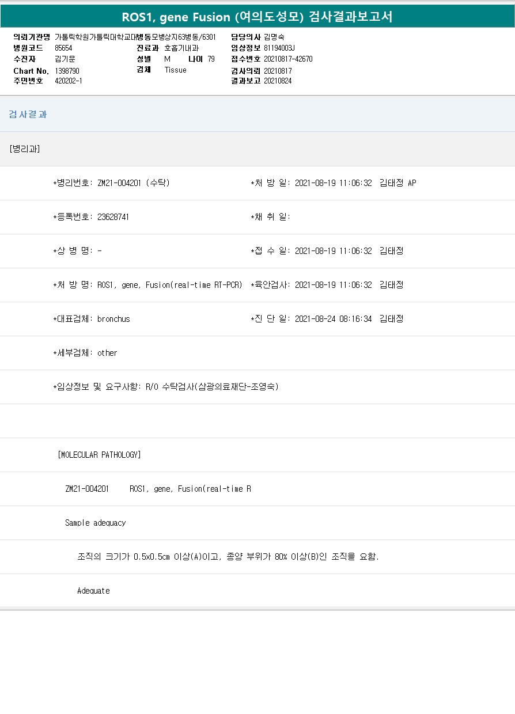The width and height of the screenshot is (515, 714).
Task: Click the 검체 value Tissue
Action: pos(175,70)
